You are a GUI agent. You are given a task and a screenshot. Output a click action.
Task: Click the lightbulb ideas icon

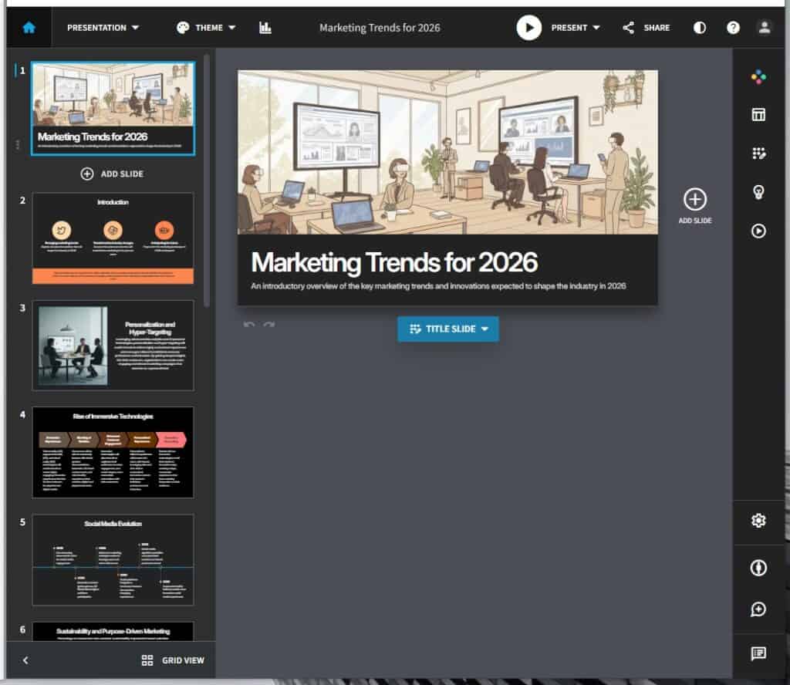(758, 192)
